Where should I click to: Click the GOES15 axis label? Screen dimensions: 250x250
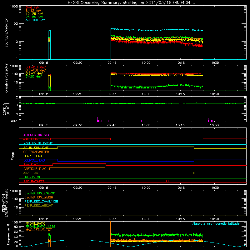5,109
